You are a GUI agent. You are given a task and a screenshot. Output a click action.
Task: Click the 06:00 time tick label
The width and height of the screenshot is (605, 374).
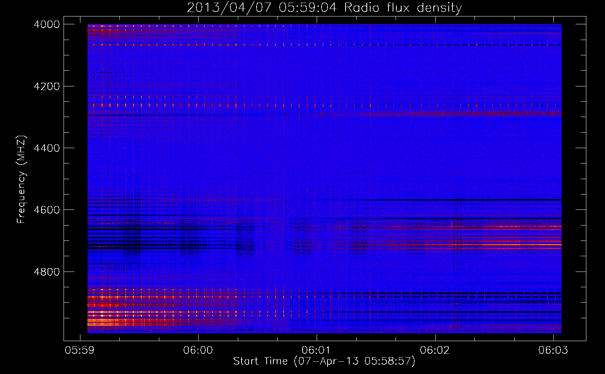pyautogui.click(x=198, y=350)
